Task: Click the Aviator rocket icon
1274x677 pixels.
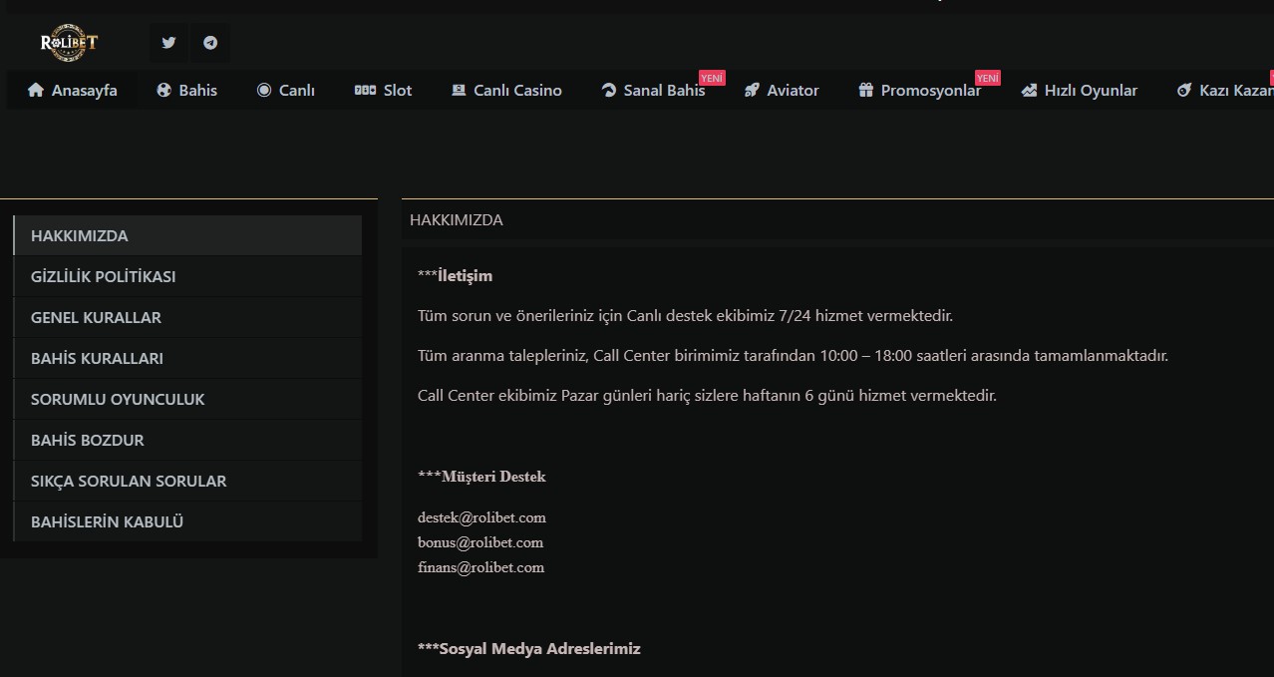Action: (x=753, y=91)
